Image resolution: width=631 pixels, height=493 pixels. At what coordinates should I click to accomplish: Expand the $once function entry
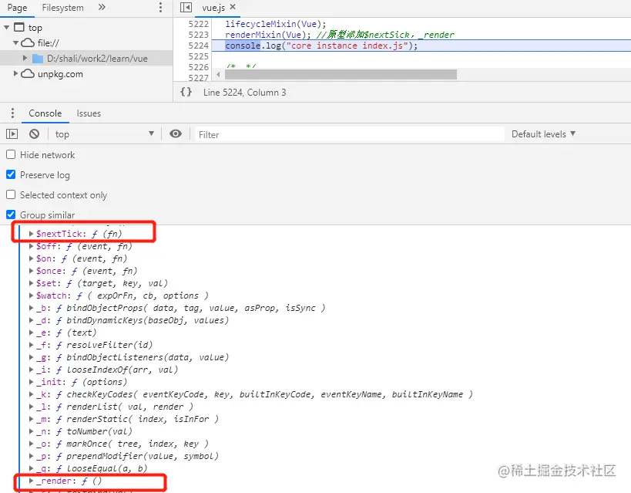click(31, 271)
